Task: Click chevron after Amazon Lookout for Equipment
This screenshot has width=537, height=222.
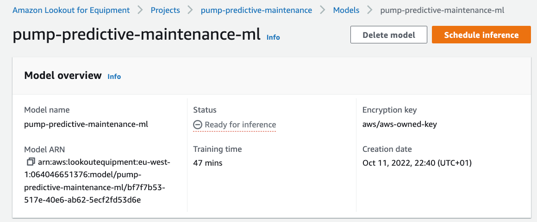Action: tap(140, 10)
